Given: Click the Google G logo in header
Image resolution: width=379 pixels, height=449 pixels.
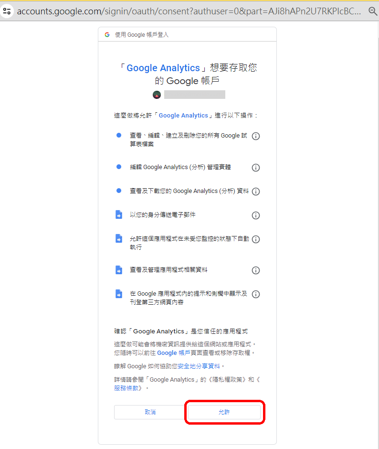Looking at the screenshot, I should [107, 35].
